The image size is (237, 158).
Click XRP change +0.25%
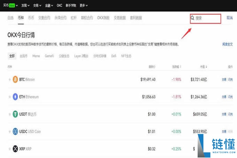[x=176, y=149]
